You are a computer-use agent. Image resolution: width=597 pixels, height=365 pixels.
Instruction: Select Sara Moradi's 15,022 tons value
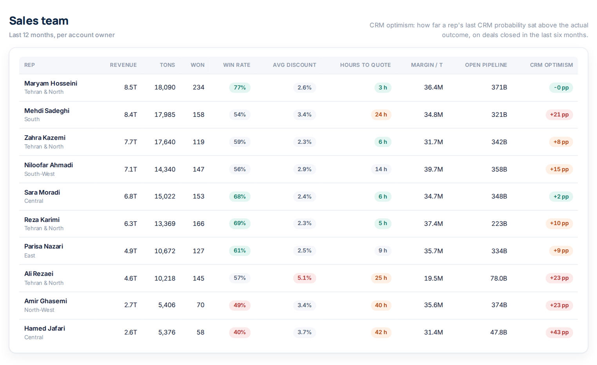tap(165, 196)
